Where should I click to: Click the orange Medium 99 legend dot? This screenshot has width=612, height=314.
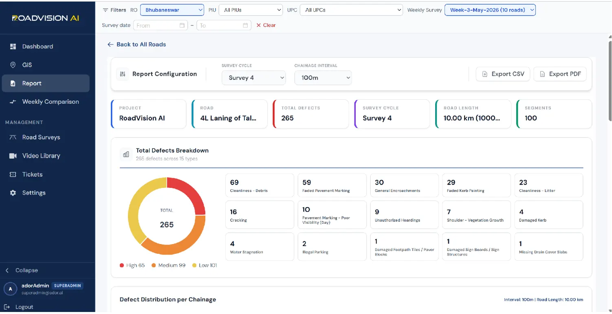[154, 266]
